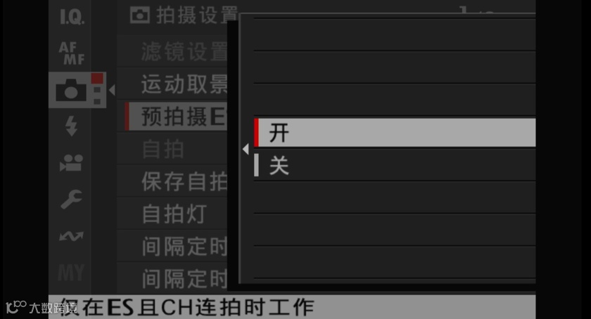This screenshot has width=591, height=319.
Task: Open the network connection settings icon
Action: [71, 236]
